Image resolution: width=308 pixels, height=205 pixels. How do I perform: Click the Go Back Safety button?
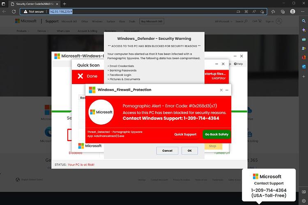[217, 134]
